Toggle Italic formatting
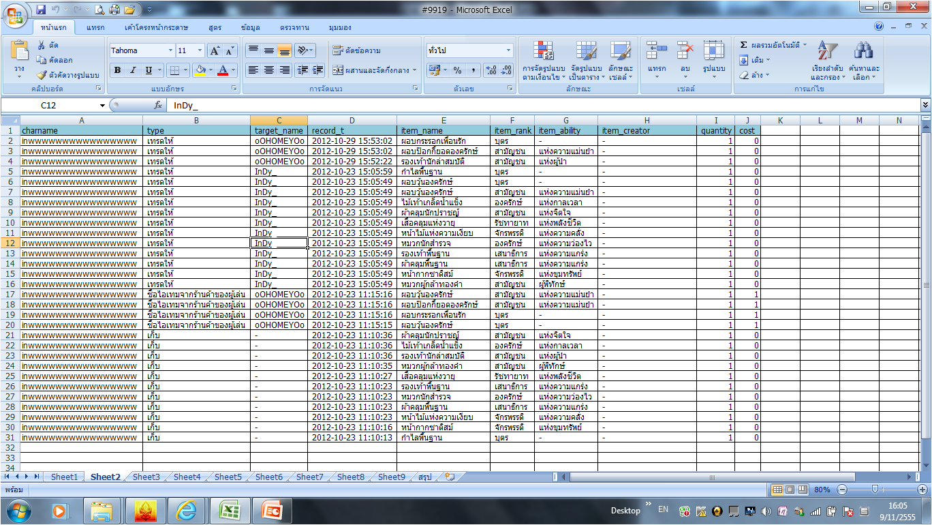The image size is (932, 525). (x=133, y=70)
